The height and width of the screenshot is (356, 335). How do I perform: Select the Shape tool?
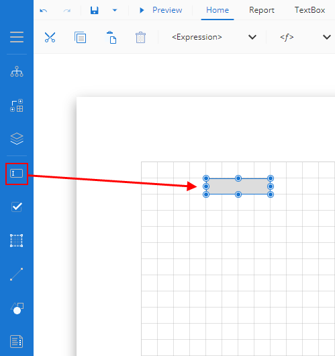[17, 308]
